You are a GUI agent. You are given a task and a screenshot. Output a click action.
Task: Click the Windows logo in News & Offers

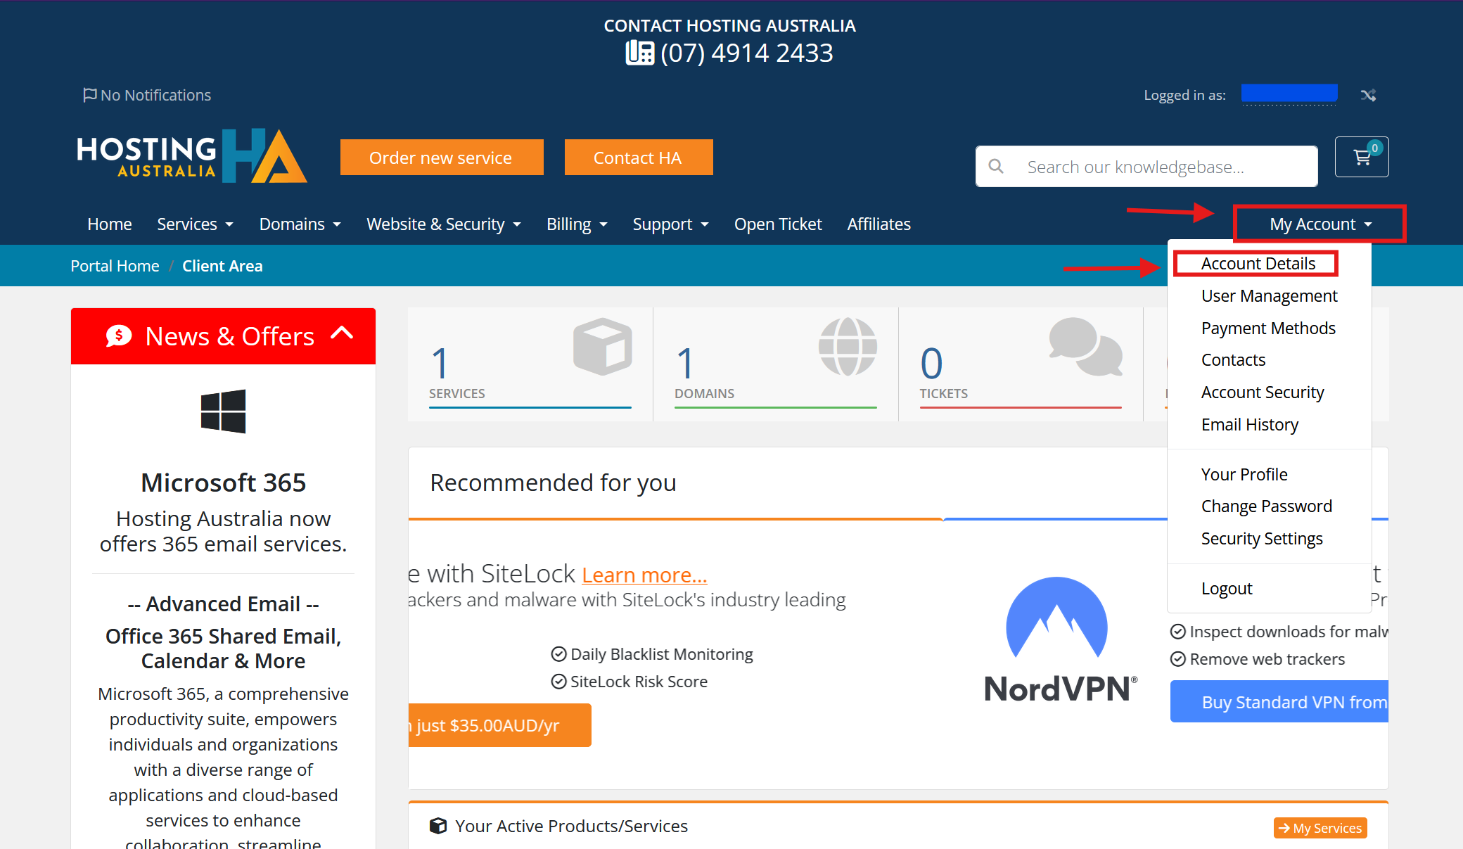tap(223, 411)
